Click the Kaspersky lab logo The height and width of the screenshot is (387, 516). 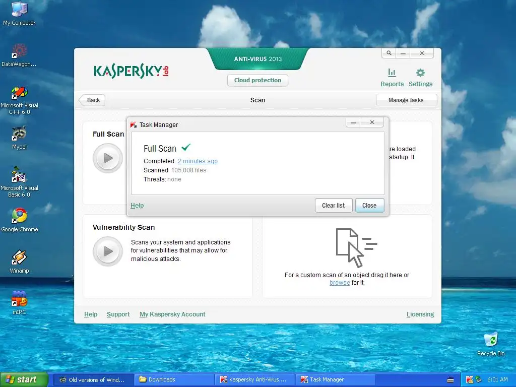pos(131,71)
